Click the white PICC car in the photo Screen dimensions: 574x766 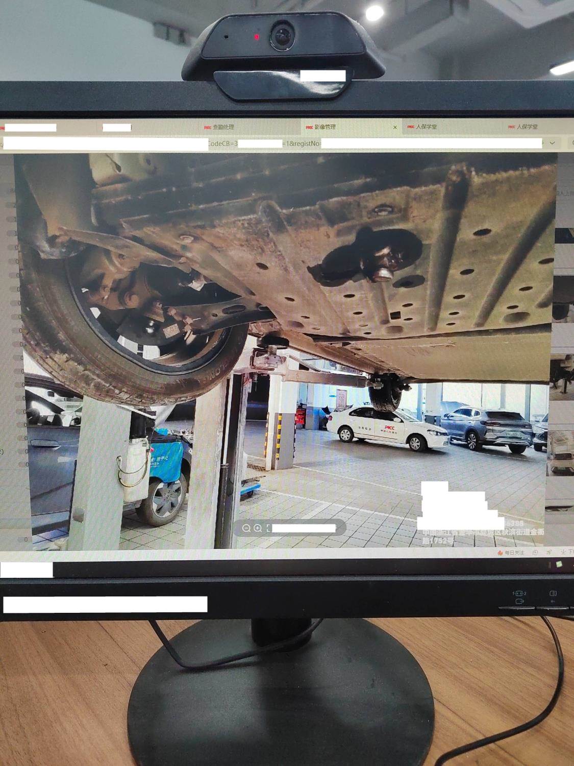click(x=388, y=428)
